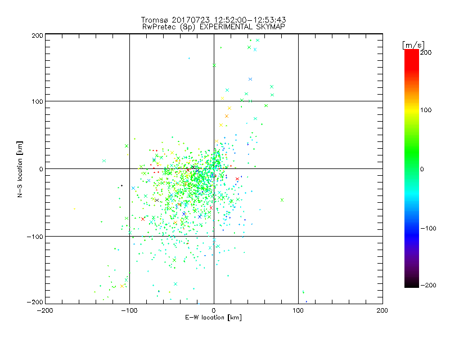
Task: Click the E-W axis tick label "-200"
Action: click(45, 310)
